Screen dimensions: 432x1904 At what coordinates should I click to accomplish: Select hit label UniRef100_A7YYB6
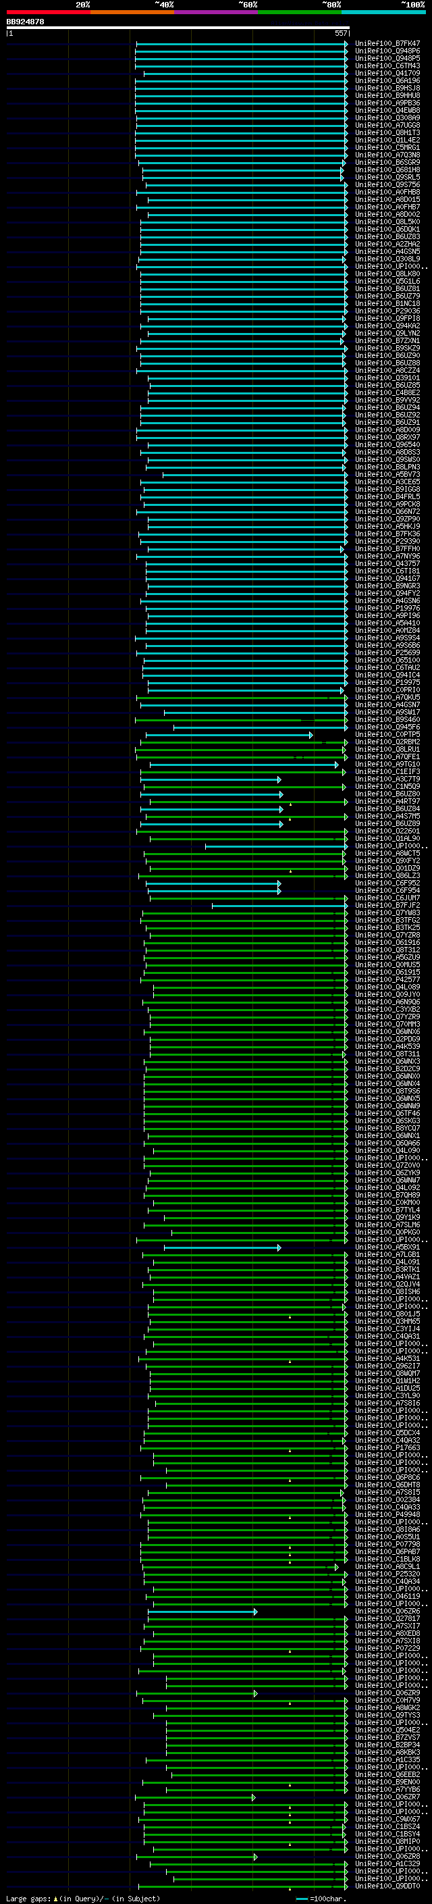(387, 1790)
